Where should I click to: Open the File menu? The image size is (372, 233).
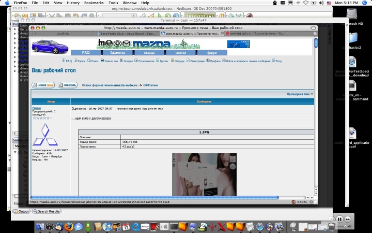(x=35, y=3)
